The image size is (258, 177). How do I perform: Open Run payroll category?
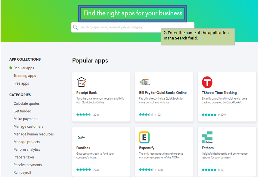click(22, 173)
